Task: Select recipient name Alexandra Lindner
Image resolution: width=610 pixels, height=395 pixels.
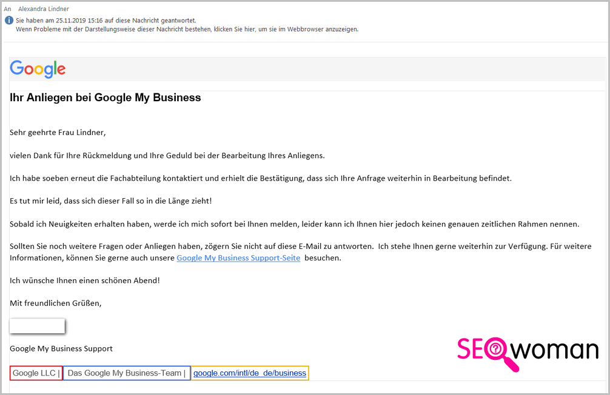Action: 44,9
